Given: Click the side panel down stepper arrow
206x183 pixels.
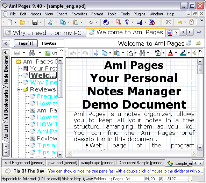Looking at the screenshot, I should pos(6,153).
